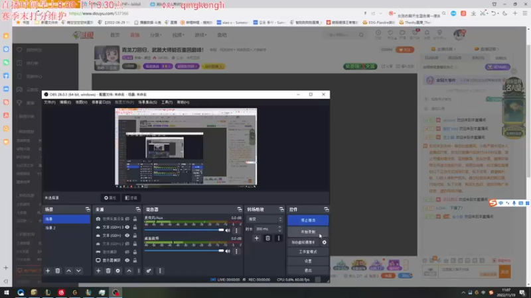This screenshot has height=298, width=531.
Task: Select 场景 2 in the Scenes list
Action: click(66, 228)
